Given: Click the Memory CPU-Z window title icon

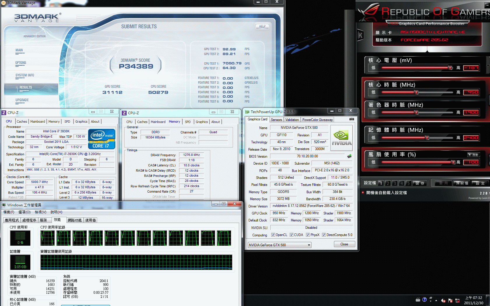Looking at the screenshot, I should tap(124, 113).
